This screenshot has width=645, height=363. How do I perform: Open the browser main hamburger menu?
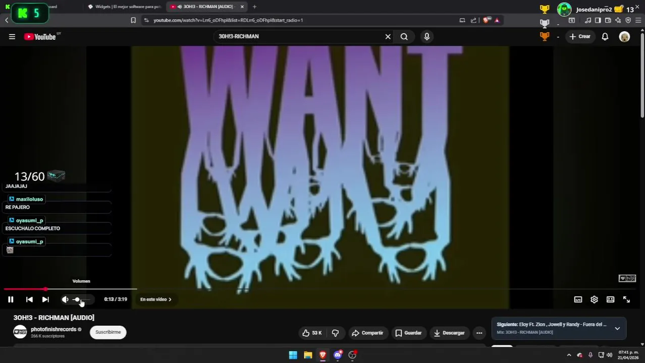point(638,20)
